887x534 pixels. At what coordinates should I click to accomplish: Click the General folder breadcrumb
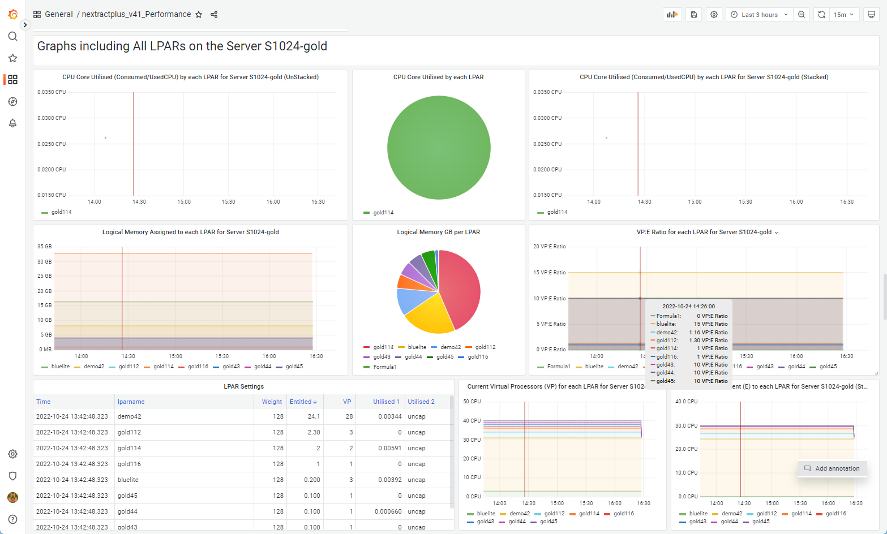[x=59, y=15]
